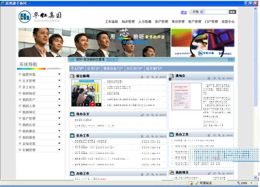This screenshot has width=260, height=187.
Task: Open wrench settings for 在办工作 panel
Action: coord(153,136)
